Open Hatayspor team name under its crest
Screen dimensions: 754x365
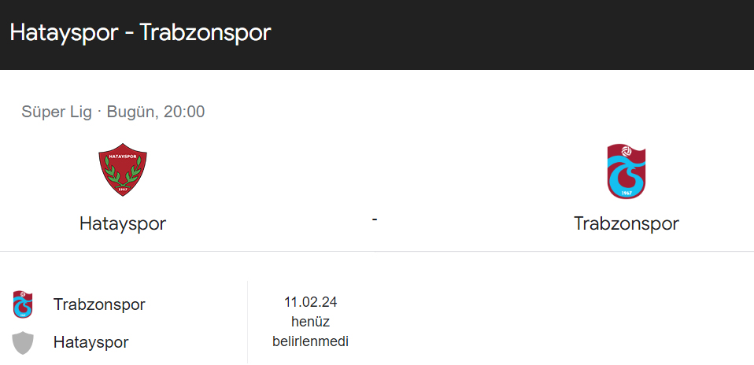coord(123,223)
